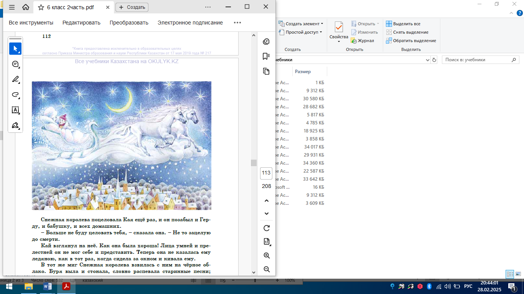
Task: Open the fill and sign pen tool
Action: pos(15,126)
